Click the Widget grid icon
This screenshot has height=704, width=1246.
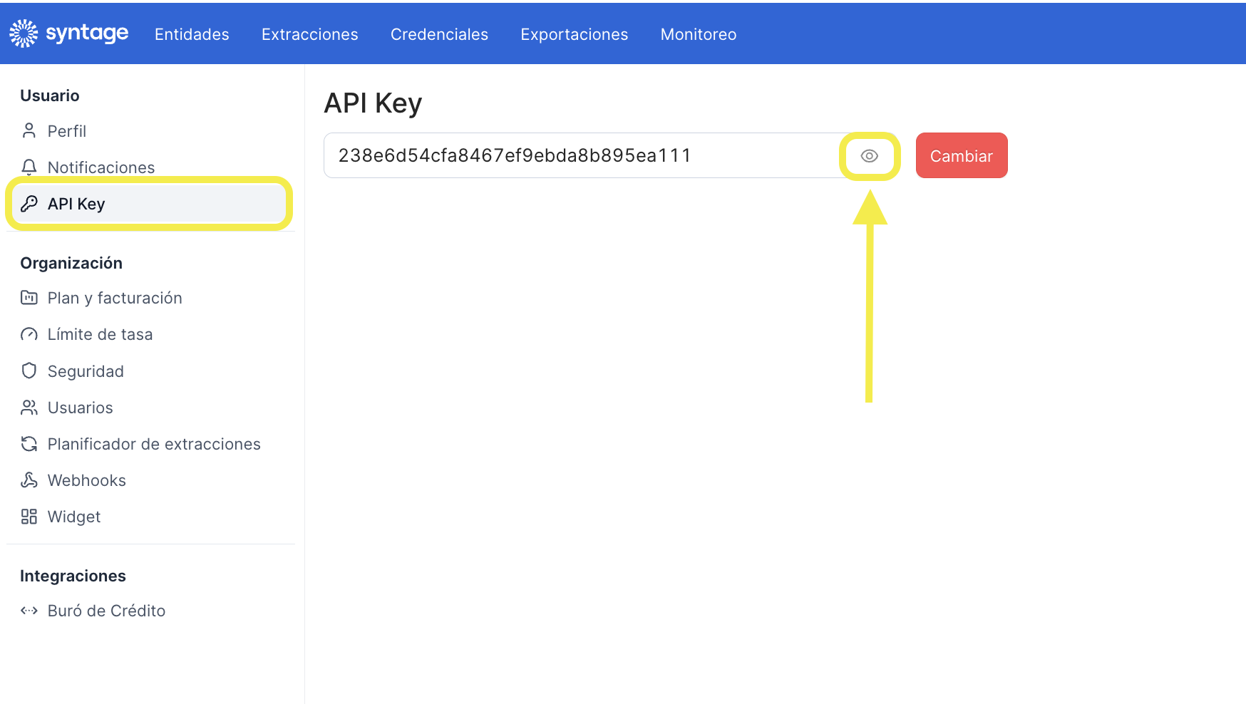point(29,517)
